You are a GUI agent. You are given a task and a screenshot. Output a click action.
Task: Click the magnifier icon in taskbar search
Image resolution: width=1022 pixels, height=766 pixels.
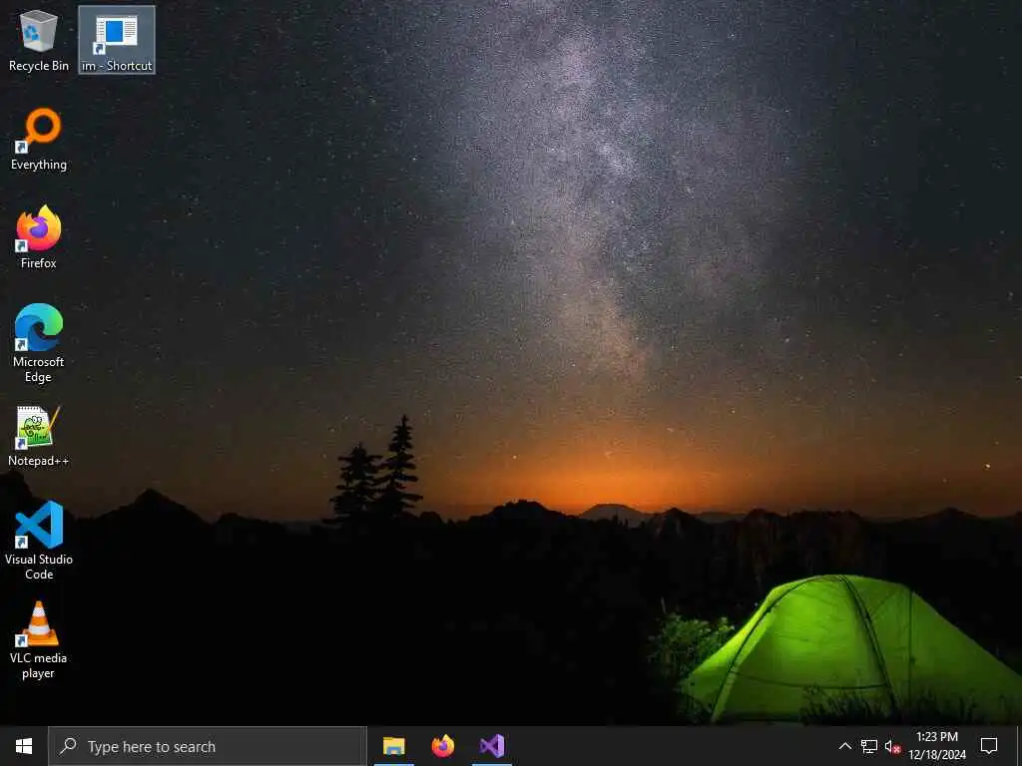point(68,746)
